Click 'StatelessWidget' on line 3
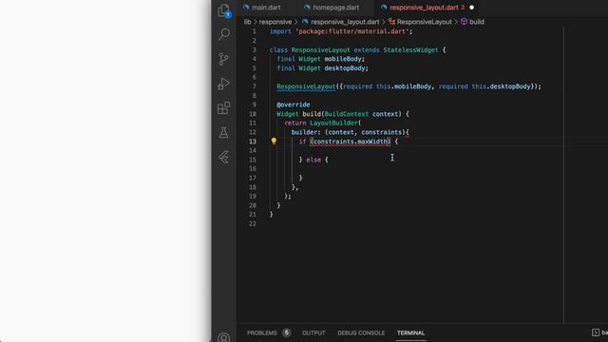This screenshot has height=342, width=608. (x=410, y=49)
